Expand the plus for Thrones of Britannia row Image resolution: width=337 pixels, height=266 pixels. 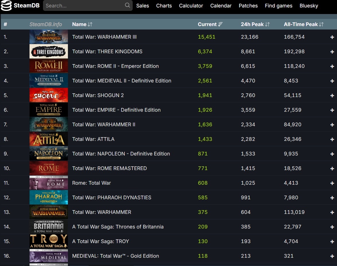(x=332, y=227)
